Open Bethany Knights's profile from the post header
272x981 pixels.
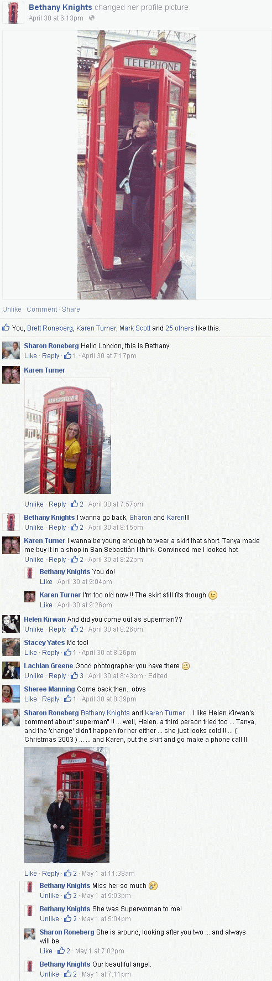click(60, 8)
